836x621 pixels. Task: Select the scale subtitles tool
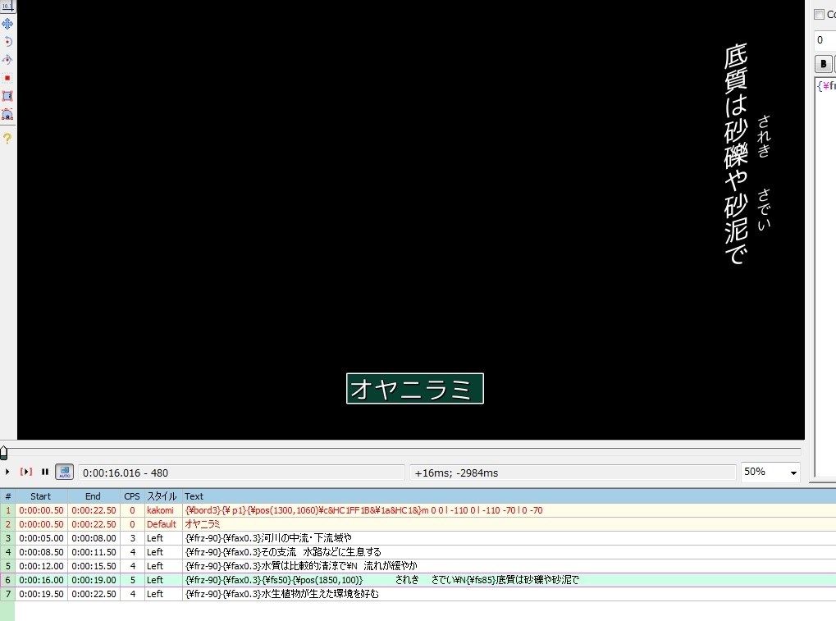click(7, 78)
